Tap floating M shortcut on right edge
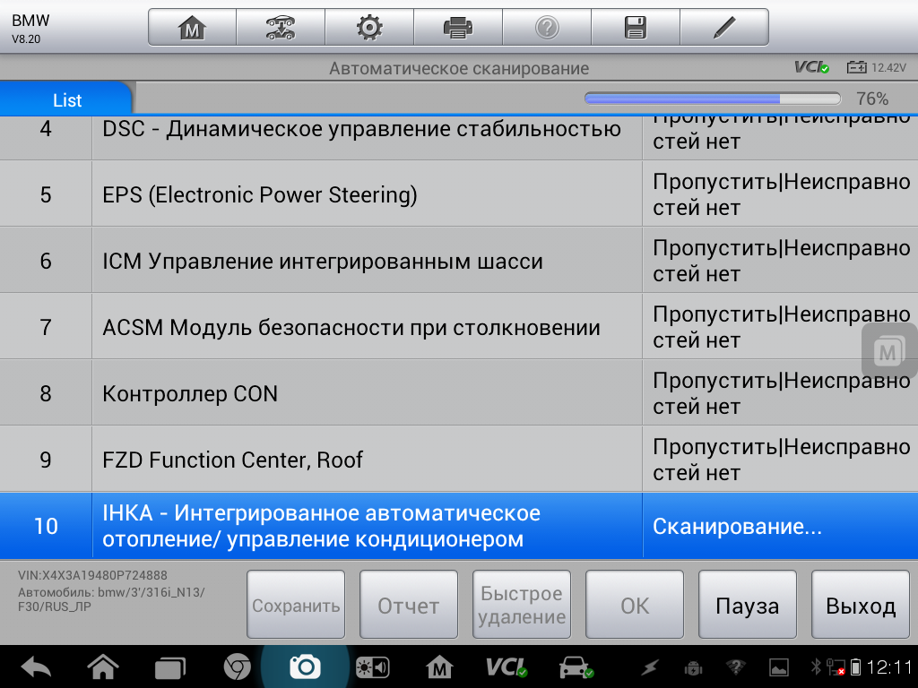Viewport: 918px width, 688px height. point(888,351)
